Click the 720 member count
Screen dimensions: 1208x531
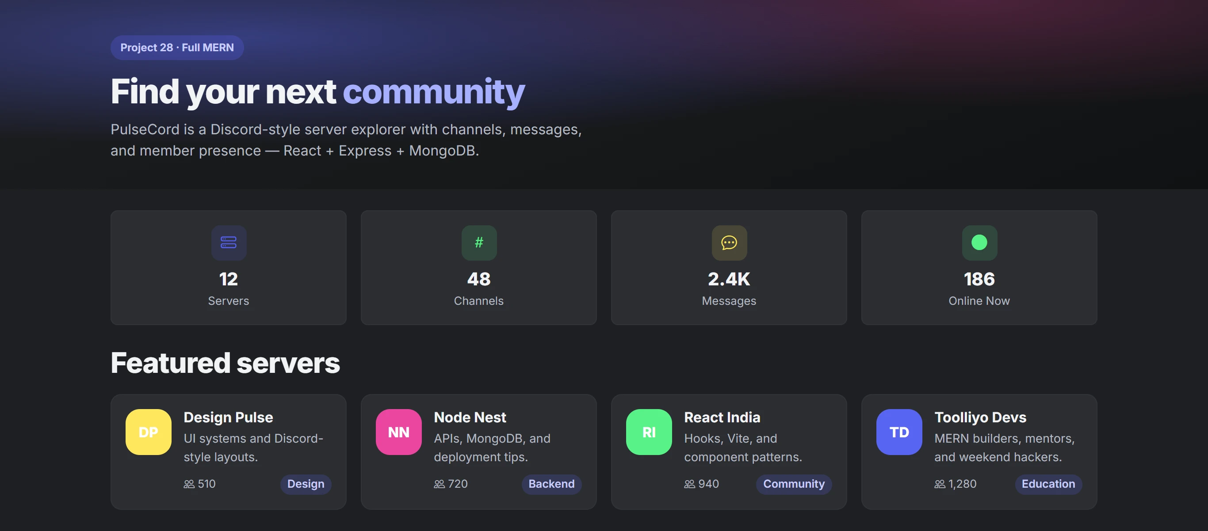pos(458,484)
